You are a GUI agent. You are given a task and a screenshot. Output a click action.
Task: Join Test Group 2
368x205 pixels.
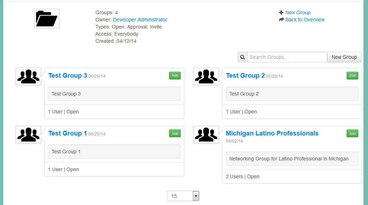352,76
